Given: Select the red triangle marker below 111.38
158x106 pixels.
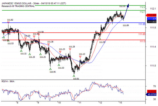Looking at the screenshot, I should point(48,44).
